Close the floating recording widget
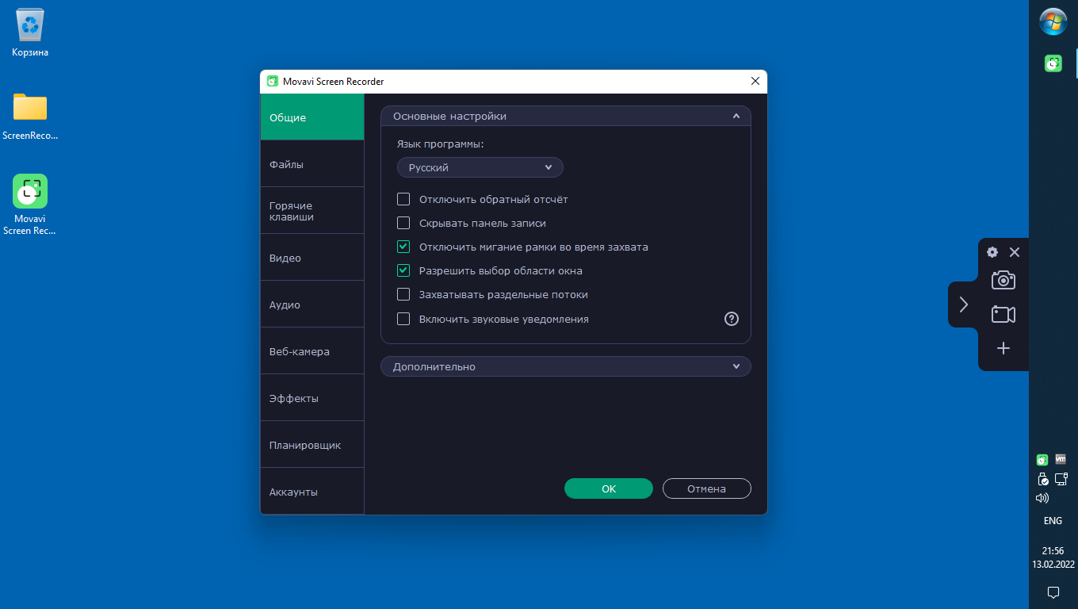The image size is (1078, 609). [1015, 252]
